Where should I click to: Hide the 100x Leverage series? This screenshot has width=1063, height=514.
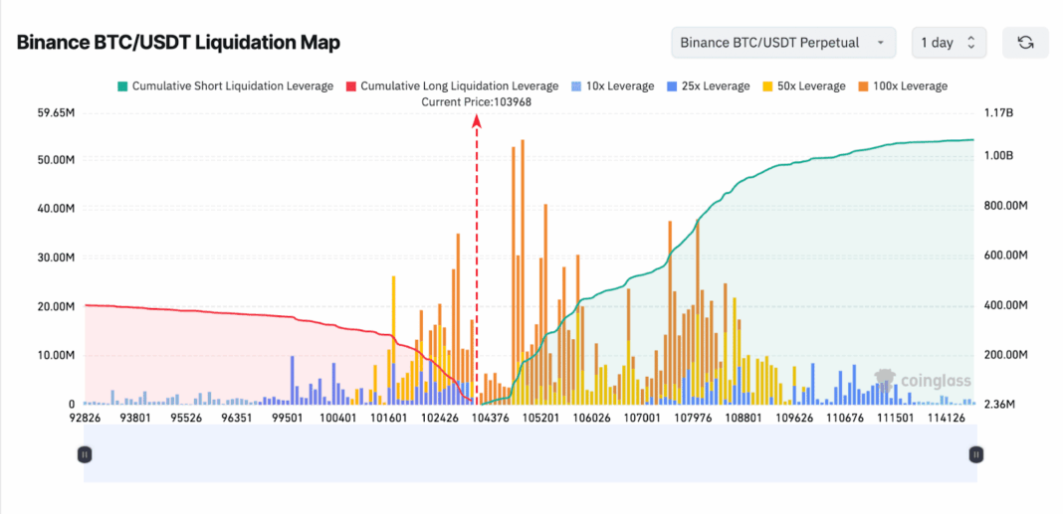pos(906,86)
